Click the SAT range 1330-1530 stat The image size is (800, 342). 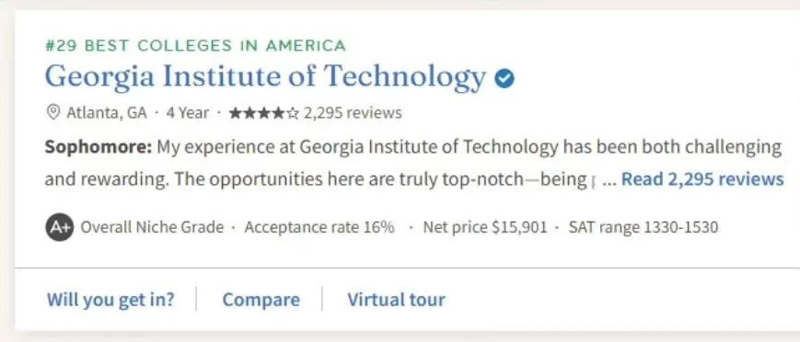coord(643,227)
